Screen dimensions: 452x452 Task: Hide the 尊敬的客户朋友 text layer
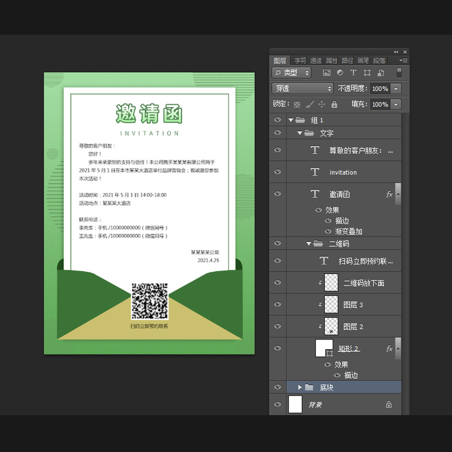[x=278, y=150]
